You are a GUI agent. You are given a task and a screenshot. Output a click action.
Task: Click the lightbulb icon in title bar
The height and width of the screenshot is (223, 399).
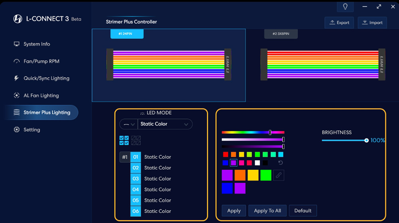(345, 7)
